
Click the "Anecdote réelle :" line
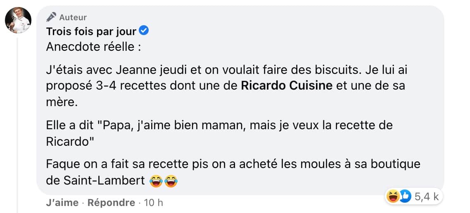pyautogui.click(x=93, y=47)
